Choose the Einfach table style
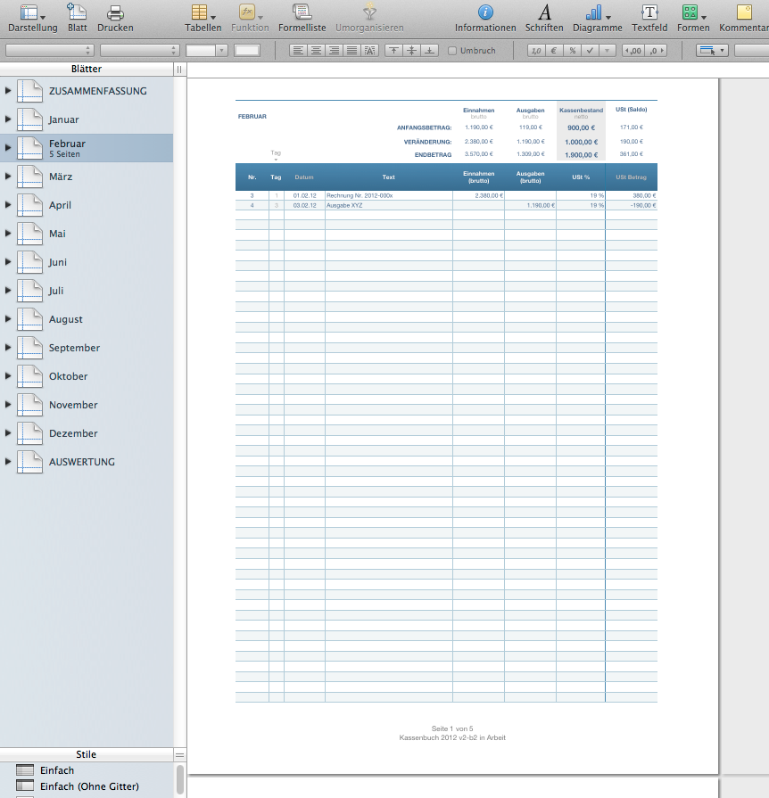 [57, 770]
